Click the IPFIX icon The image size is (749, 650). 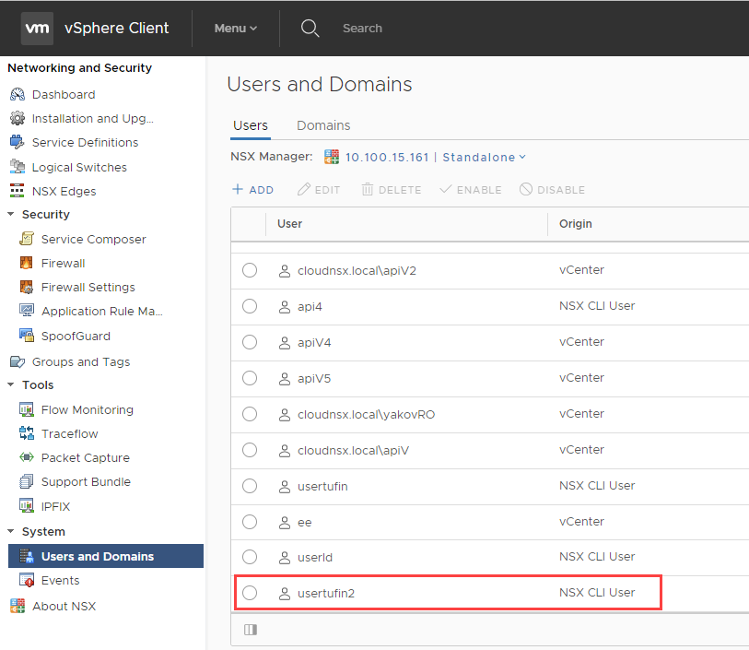pyautogui.click(x=27, y=505)
